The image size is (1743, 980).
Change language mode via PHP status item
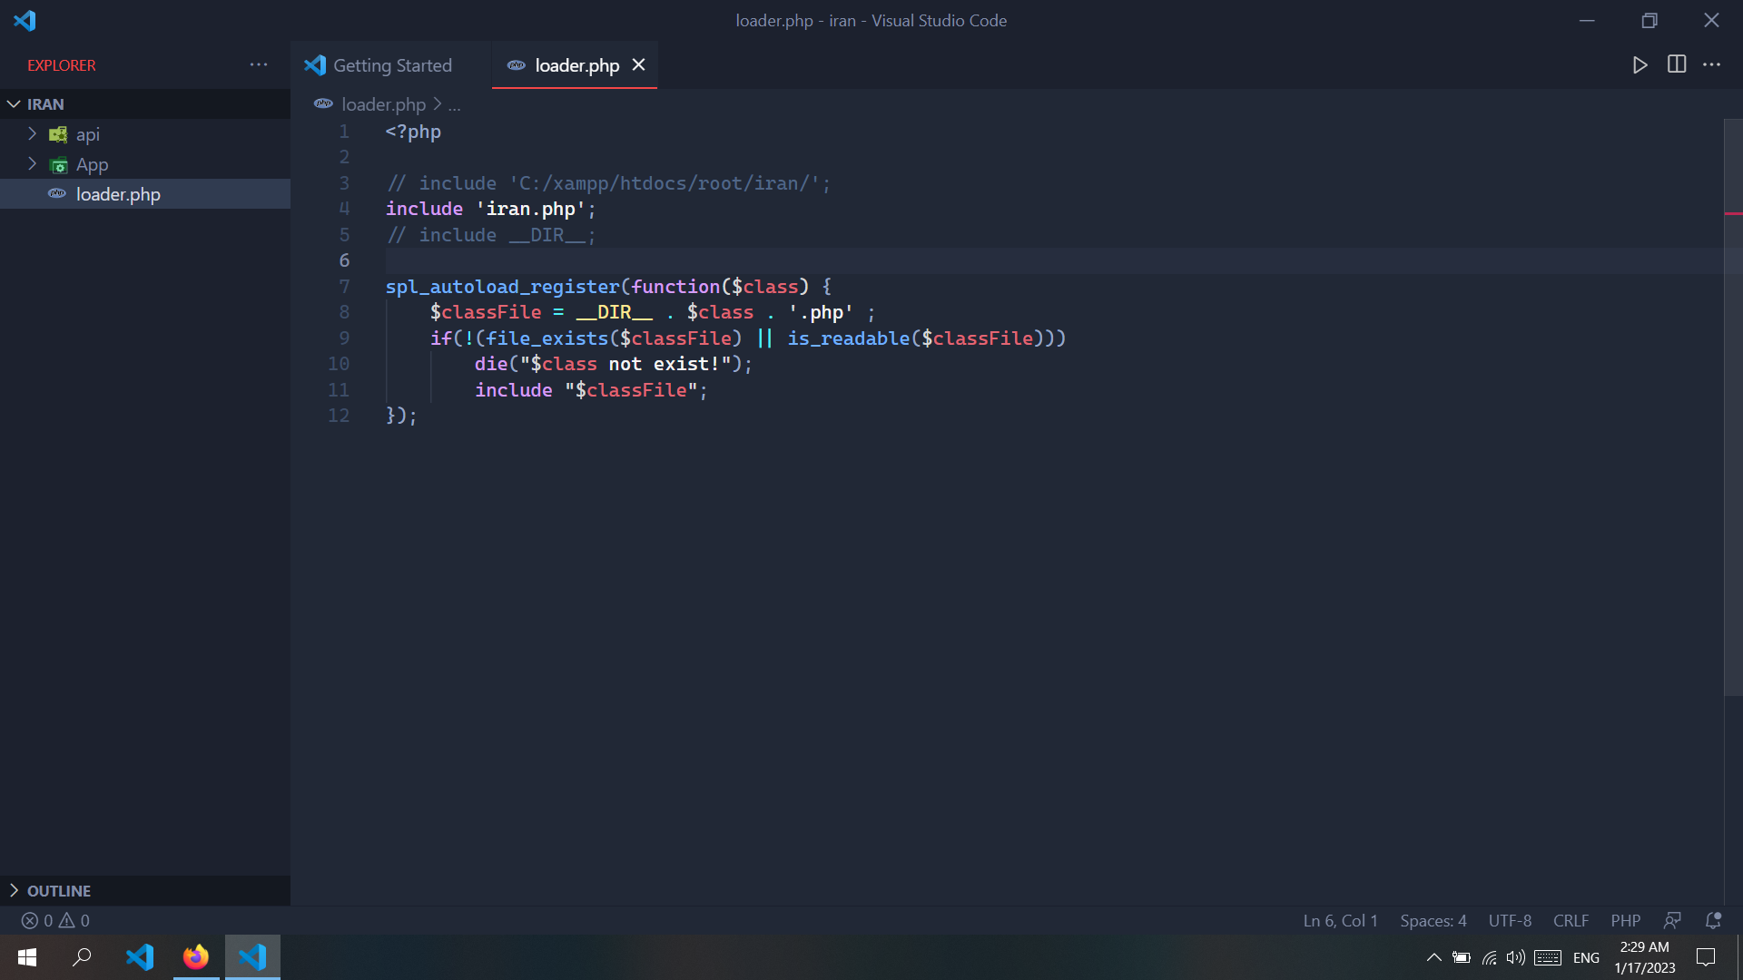coord(1625,920)
